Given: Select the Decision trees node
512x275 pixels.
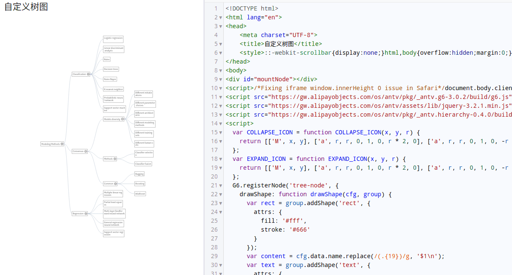Looking at the screenshot, I should (111, 69).
